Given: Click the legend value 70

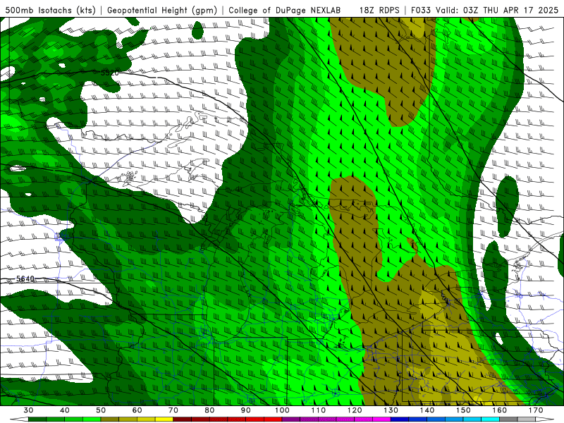Looking at the screenshot, I should [173, 410].
